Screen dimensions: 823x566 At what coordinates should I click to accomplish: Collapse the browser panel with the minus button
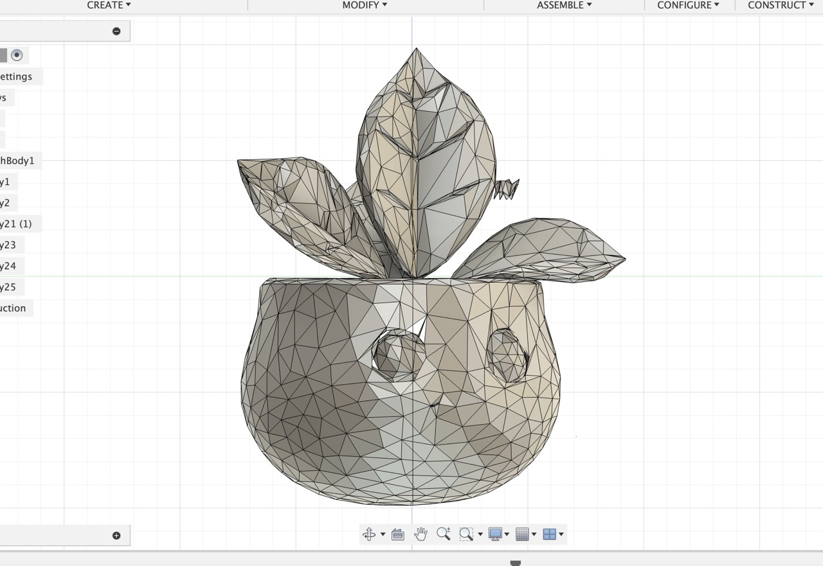(x=116, y=30)
